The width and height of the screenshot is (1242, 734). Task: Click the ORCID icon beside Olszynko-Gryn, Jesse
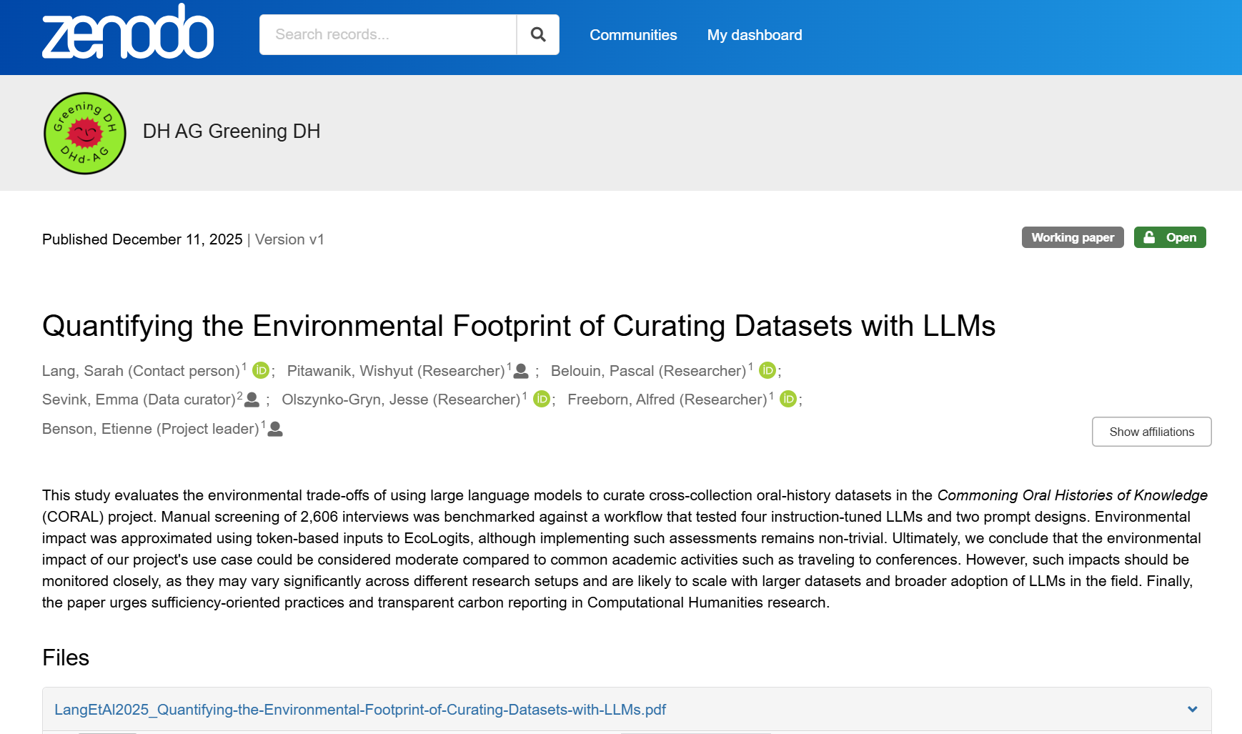coord(543,400)
